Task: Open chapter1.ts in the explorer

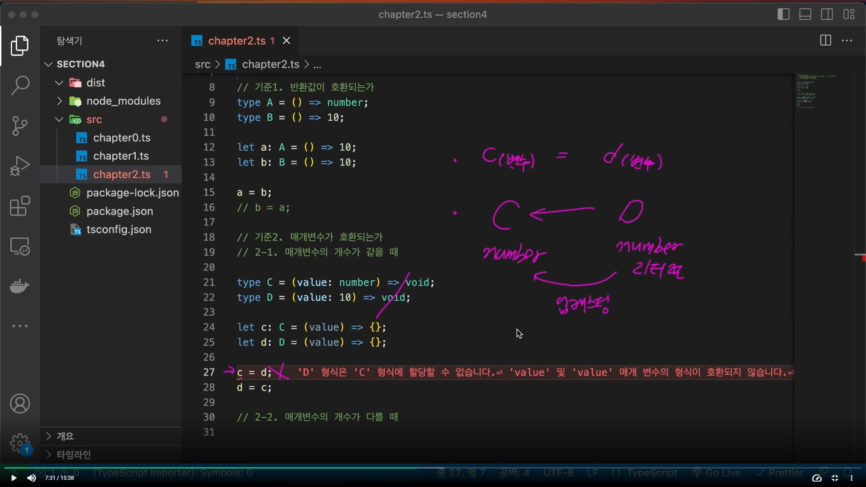Action: click(121, 156)
